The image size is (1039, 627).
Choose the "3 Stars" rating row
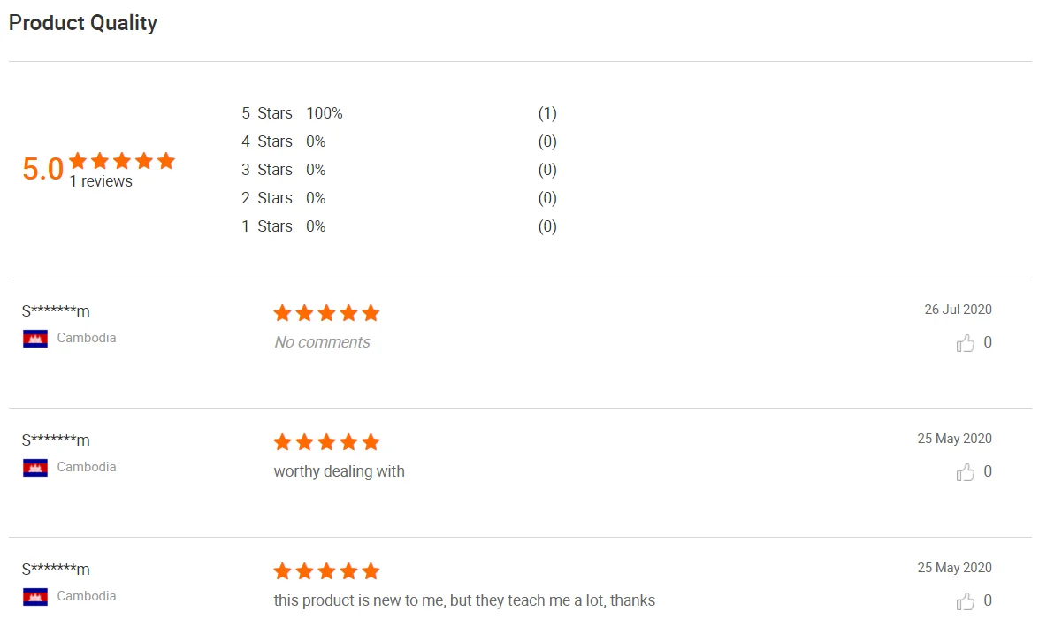click(x=266, y=170)
